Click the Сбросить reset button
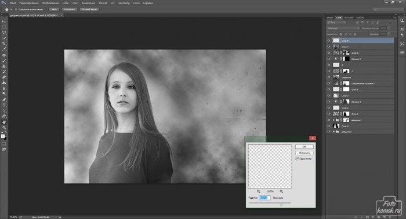Image resolution: width=406 pixels, height=219 pixels. (304, 153)
